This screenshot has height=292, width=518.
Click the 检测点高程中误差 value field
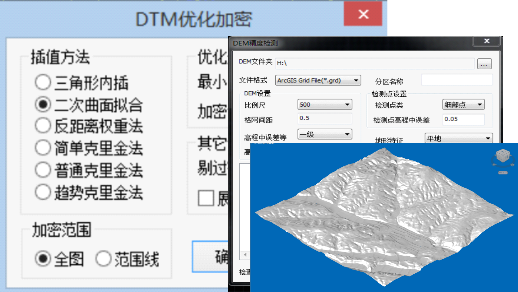click(x=463, y=119)
